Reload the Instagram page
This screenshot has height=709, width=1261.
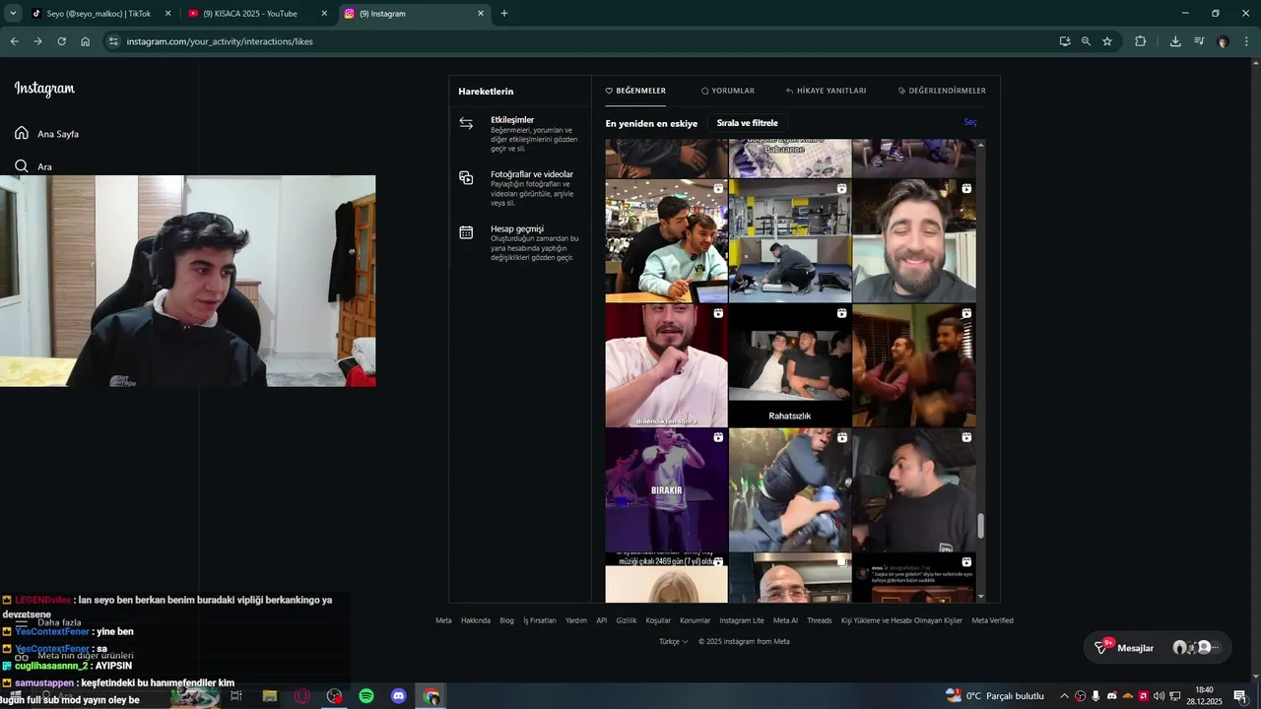pos(61,41)
